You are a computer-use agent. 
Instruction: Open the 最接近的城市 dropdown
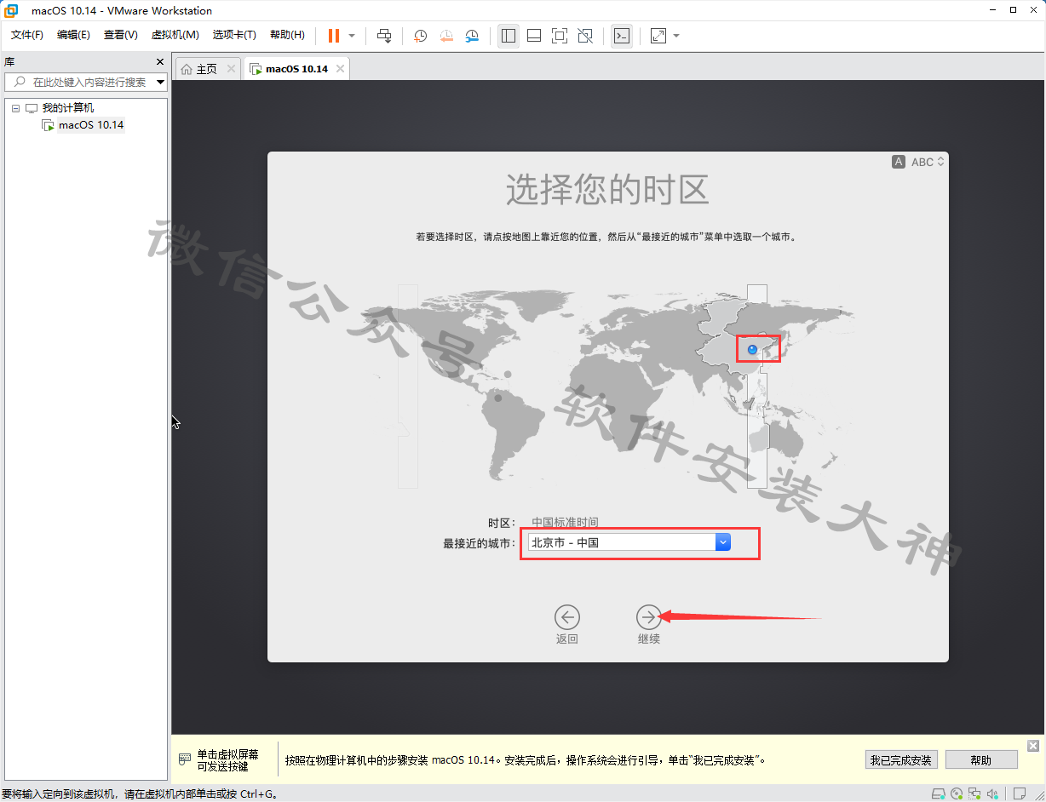(x=629, y=542)
